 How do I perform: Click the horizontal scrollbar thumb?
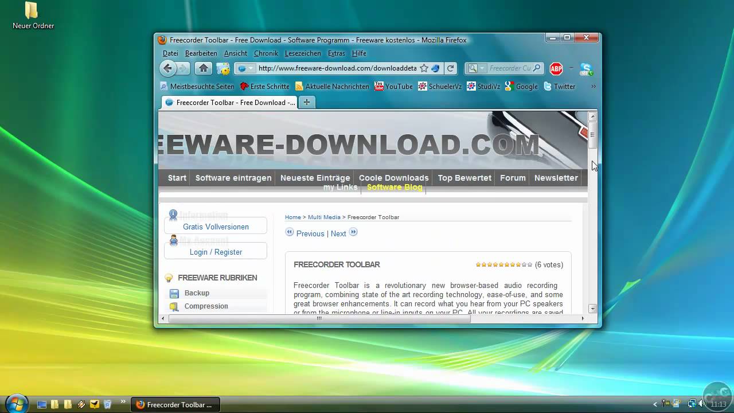pyautogui.click(x=319, y=319)
